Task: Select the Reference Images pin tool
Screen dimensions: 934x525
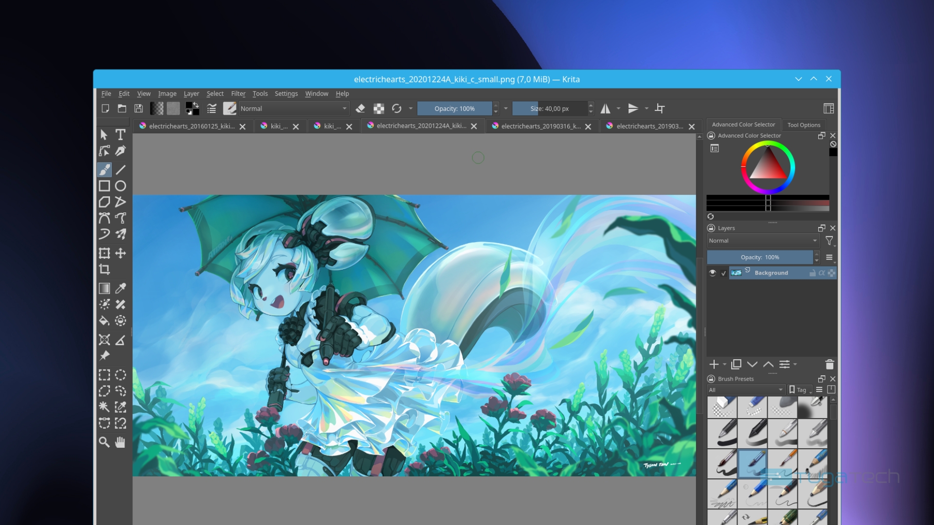Action: 104,356
